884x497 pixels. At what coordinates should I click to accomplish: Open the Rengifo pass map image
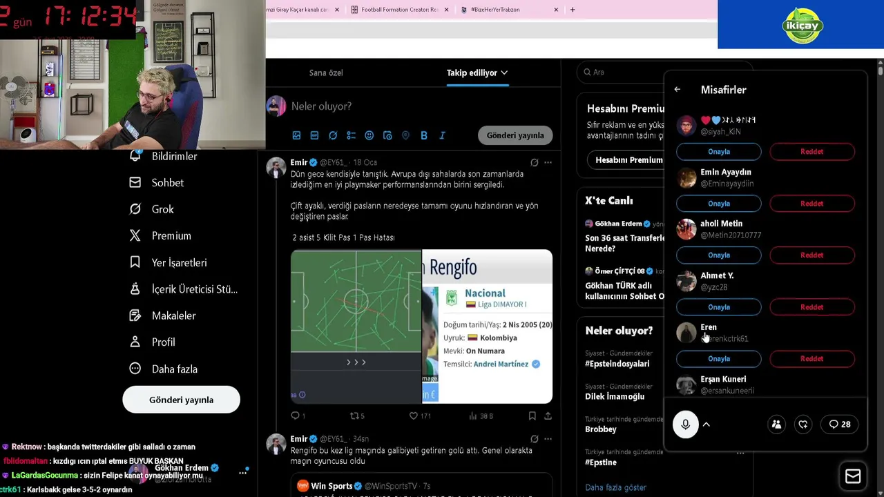click(356, 327)
